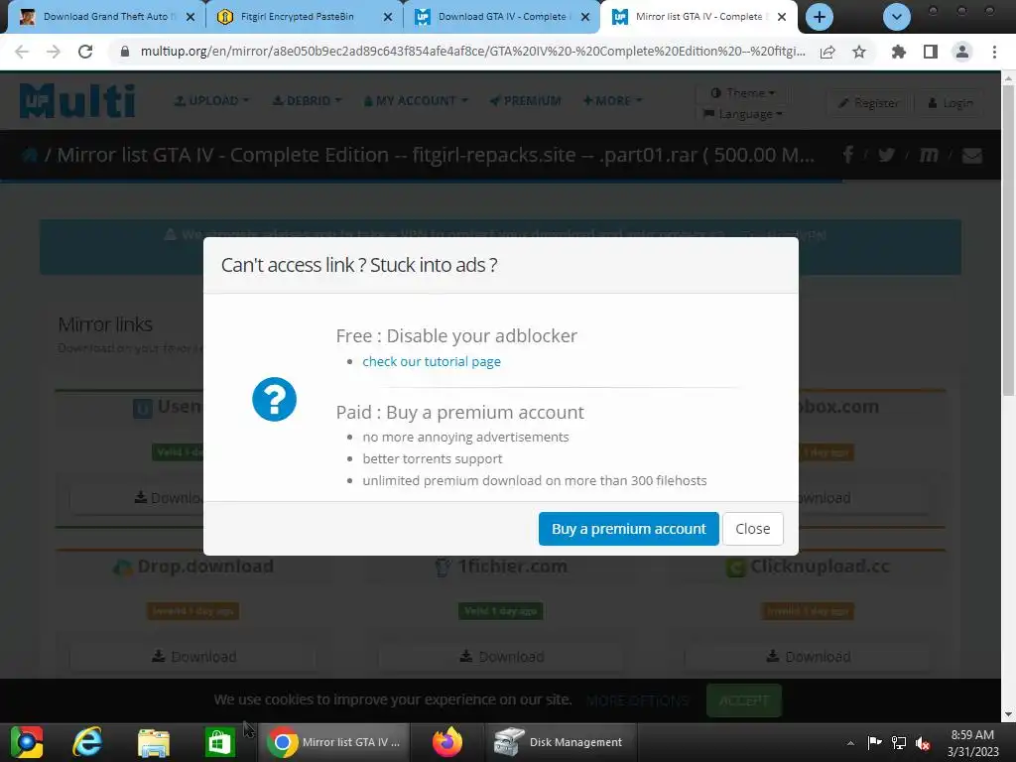Open the Extensions puzzle icon
The height and width of the screenshot is (762, 1016).
click(x=898, y=52)
